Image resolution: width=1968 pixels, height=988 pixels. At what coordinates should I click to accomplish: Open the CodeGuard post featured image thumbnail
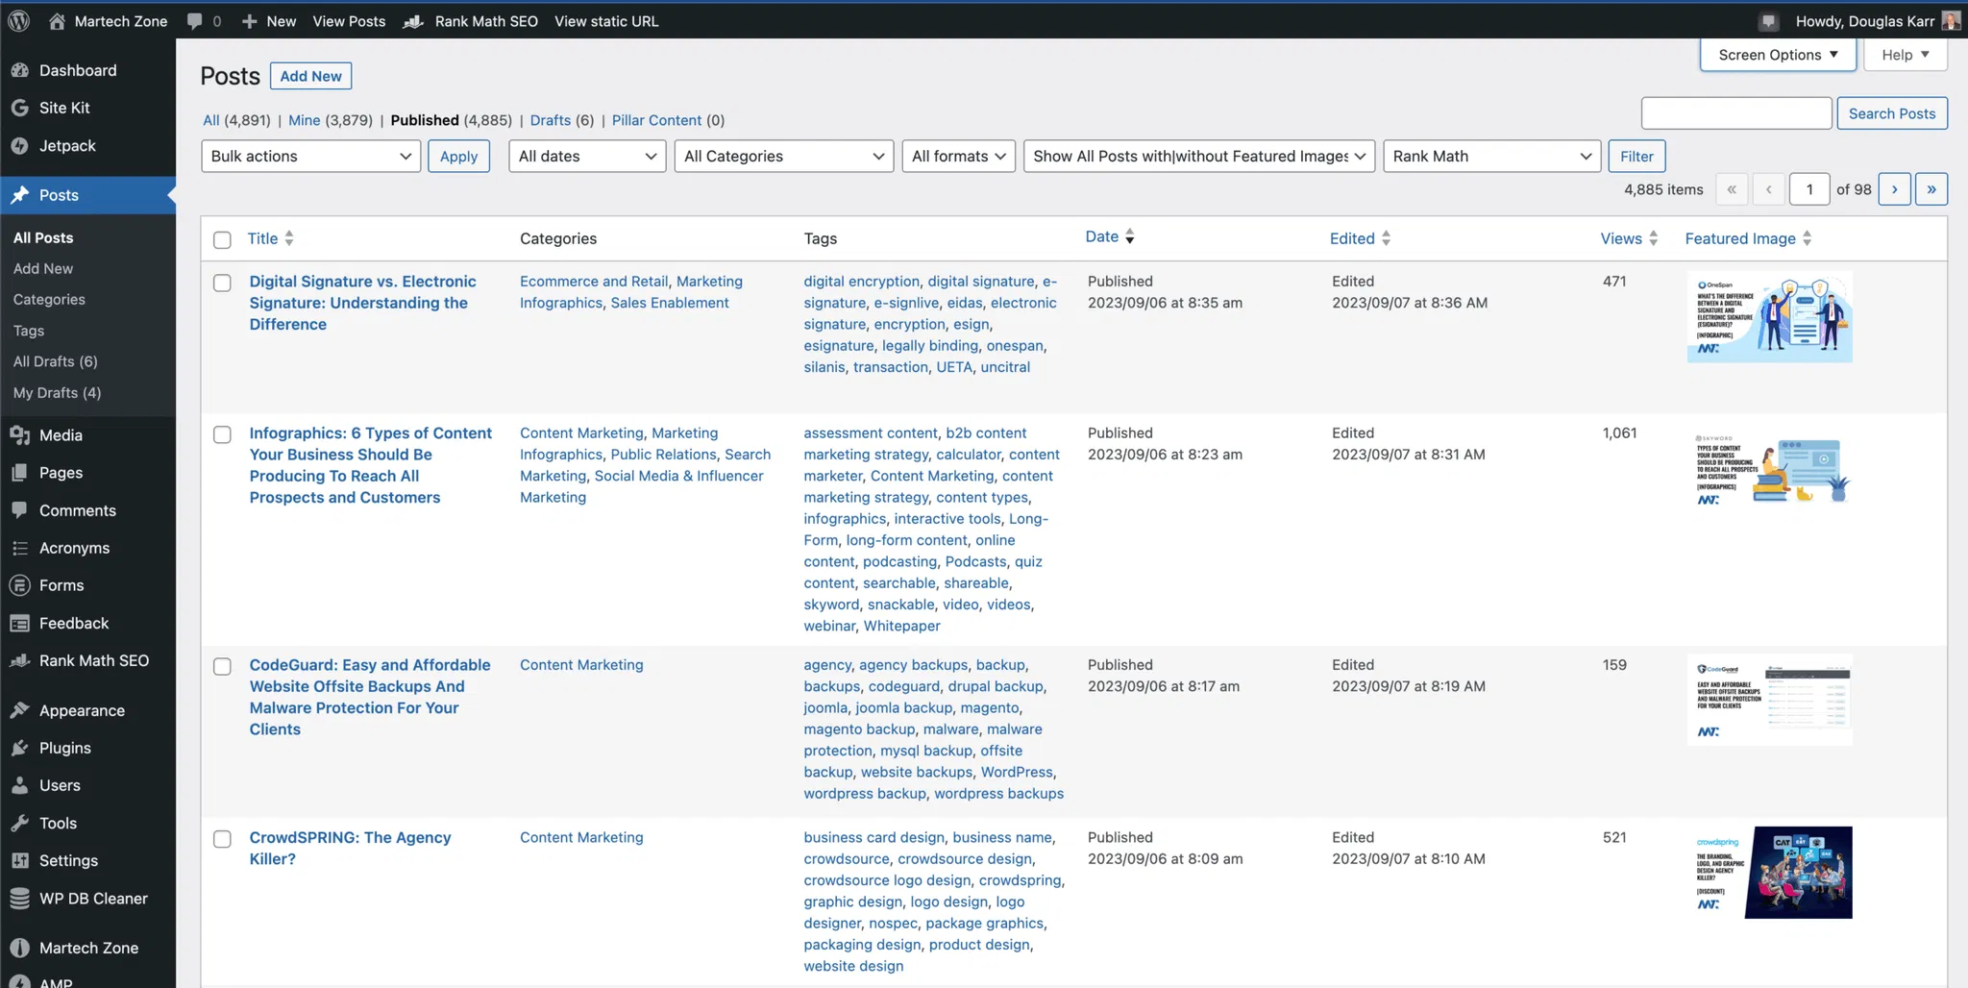pyautogui.click(x=1769, y=700)
